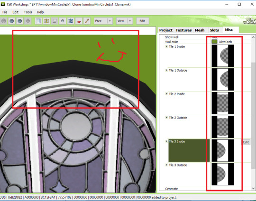The width and height of the screenshot is (256, 201).
Task: Select the Tile 3 Inside thumbnail
Action: (x=223, y=150)
